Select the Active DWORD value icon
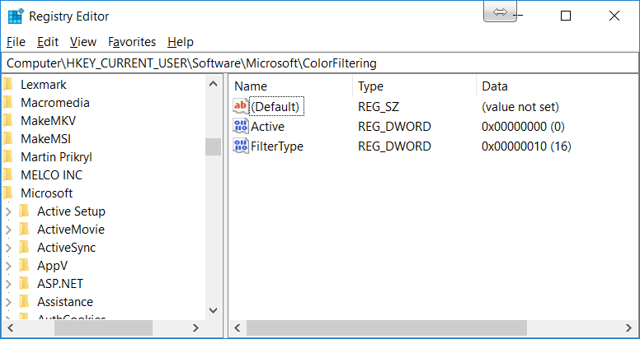640x339 pixels. (240, 127)
